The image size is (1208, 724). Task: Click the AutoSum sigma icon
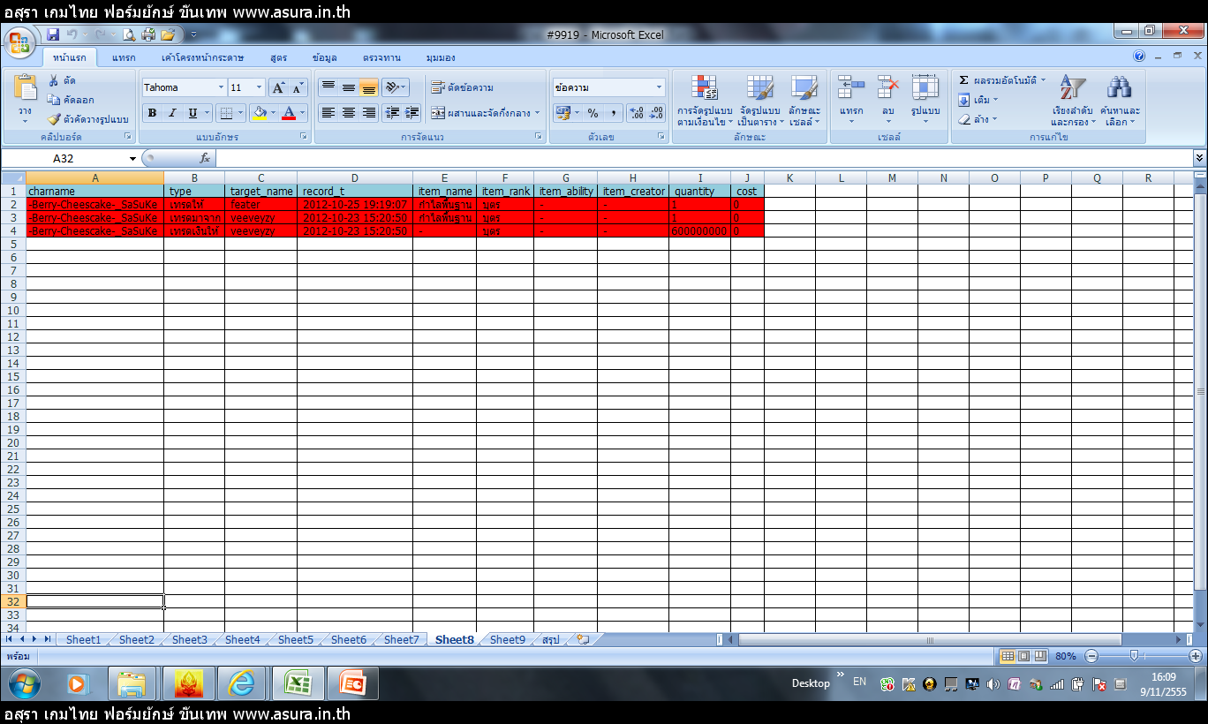[964, 80]
